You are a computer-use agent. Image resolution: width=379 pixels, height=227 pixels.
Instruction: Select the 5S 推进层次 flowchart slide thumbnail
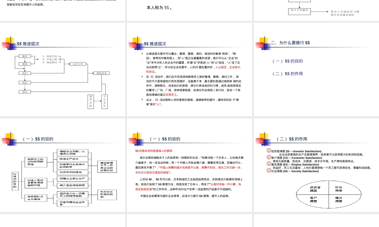(63, 70)
